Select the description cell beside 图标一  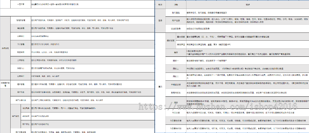248,61
